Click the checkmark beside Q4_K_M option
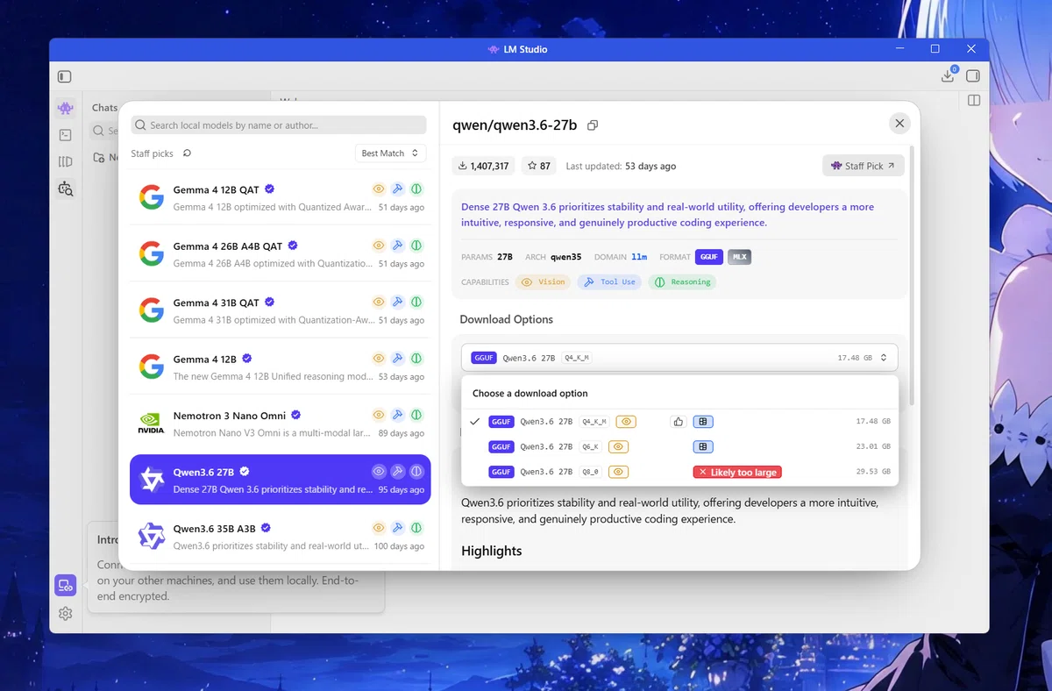Image resolution: width=1052 pixels, height=691 pixels. click(x=475, y=422)
